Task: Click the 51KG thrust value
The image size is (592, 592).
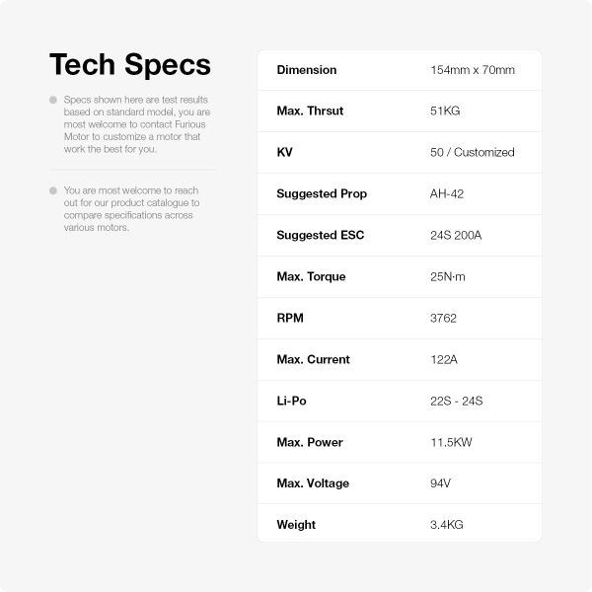Action: pyautogui.click(x=445, y=111)
